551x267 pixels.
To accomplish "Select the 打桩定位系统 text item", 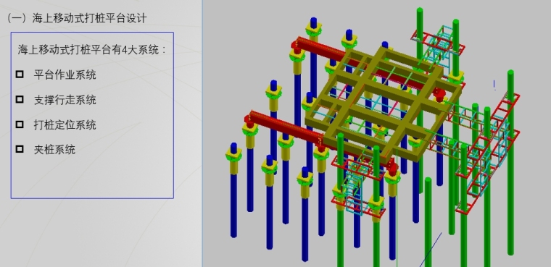I will pos(65,125).
